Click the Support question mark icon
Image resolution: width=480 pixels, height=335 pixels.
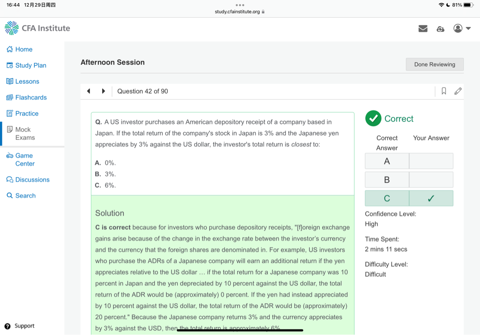7,326
